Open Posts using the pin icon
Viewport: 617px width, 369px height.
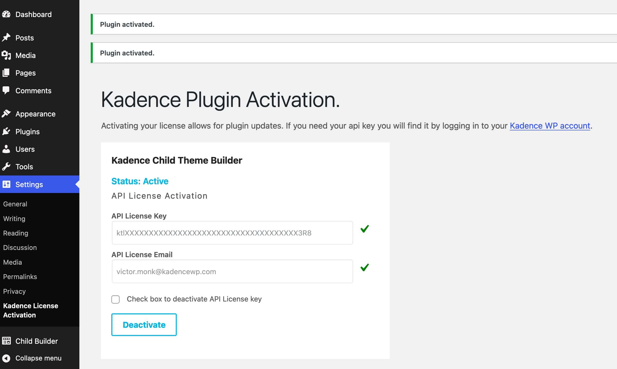tap(6, 38)
